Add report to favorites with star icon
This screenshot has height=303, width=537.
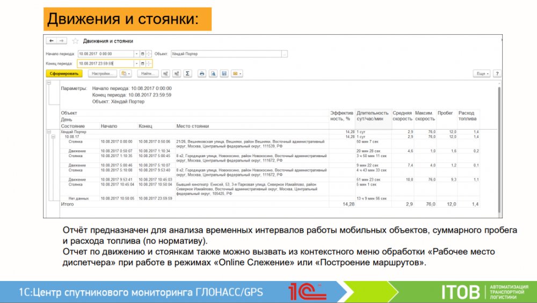click(75, 41)
